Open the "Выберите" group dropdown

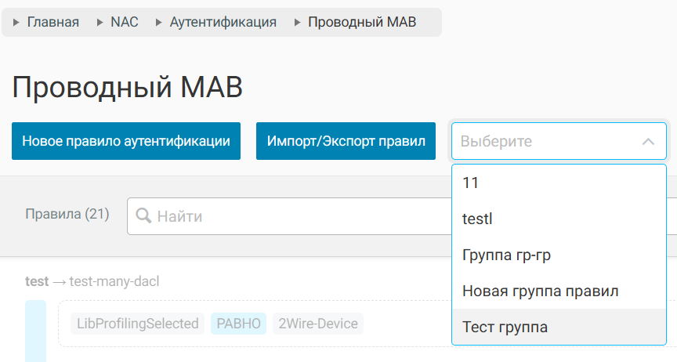pyautogui.click(x=548, y=142)
